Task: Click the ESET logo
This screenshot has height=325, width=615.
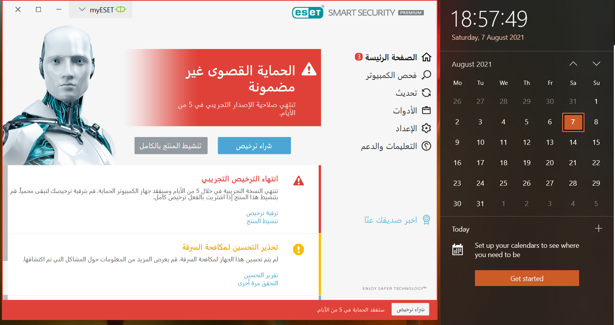Action: tap(307, 13)
